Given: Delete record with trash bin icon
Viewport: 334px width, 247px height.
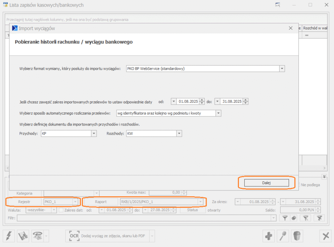Looking at the screenshot, I should [297, 236].
